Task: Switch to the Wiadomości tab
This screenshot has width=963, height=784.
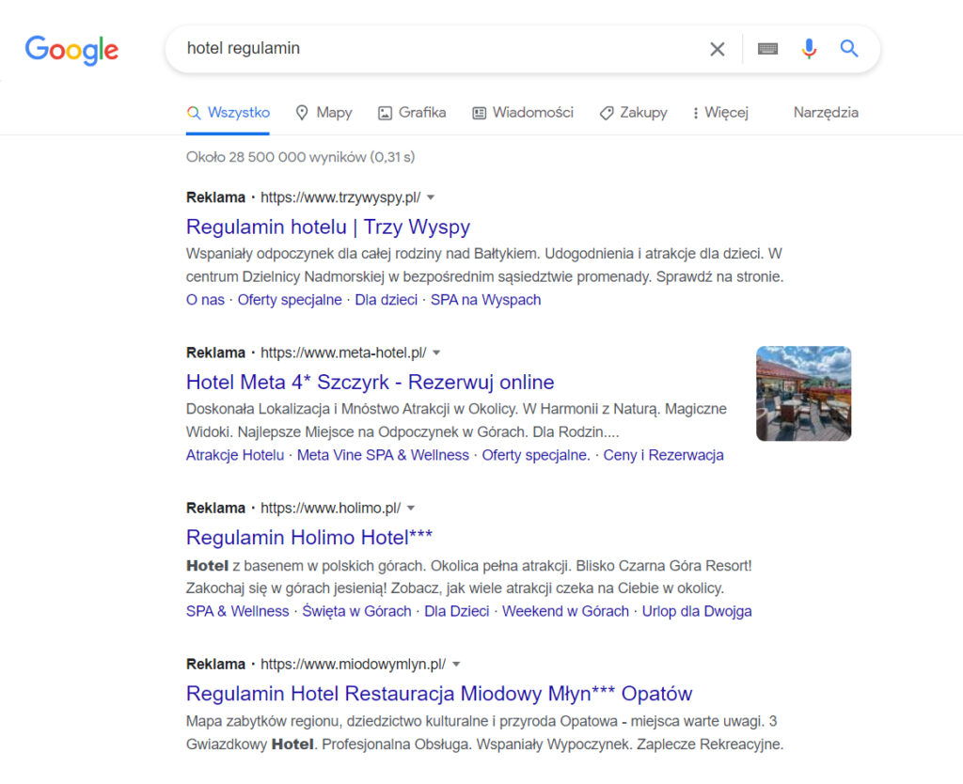Action: (523, 112)
